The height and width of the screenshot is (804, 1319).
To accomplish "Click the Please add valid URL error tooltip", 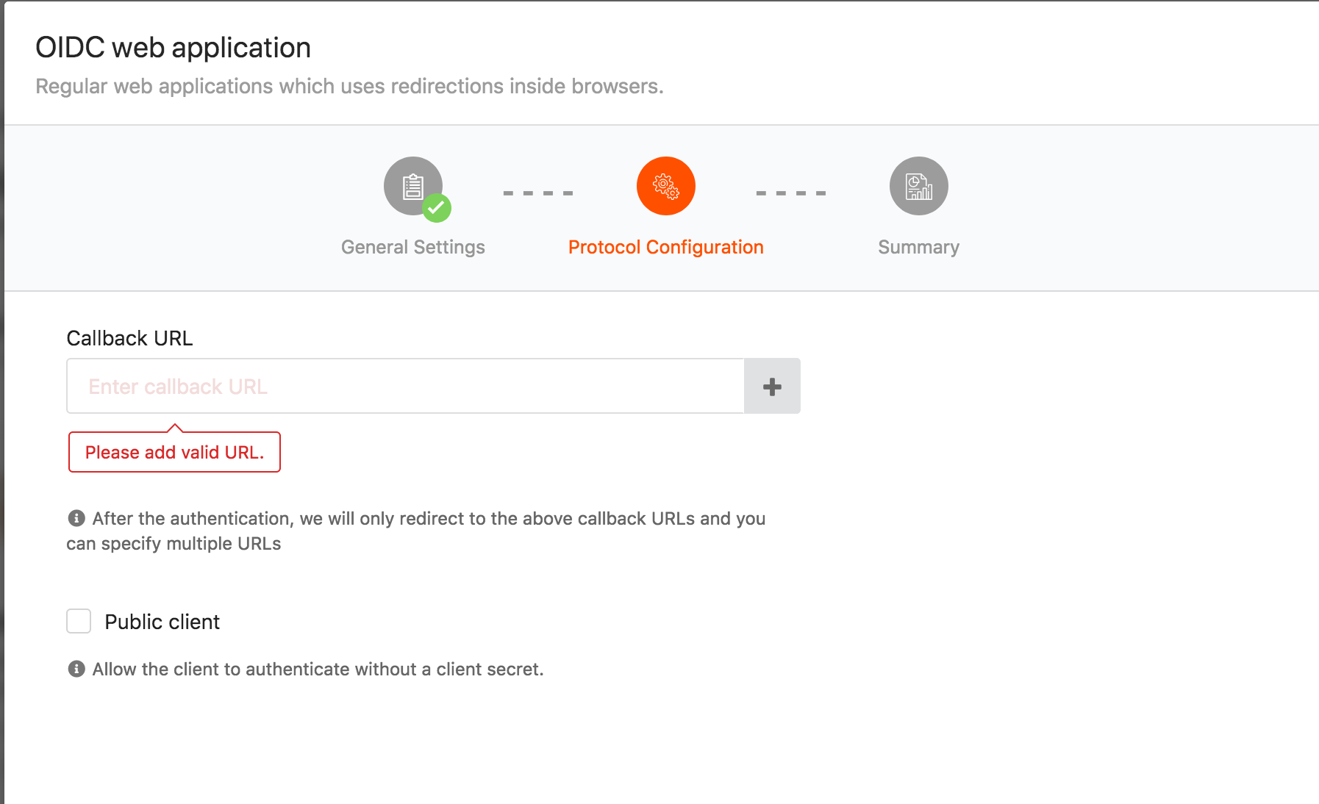I will pos(174,451).
